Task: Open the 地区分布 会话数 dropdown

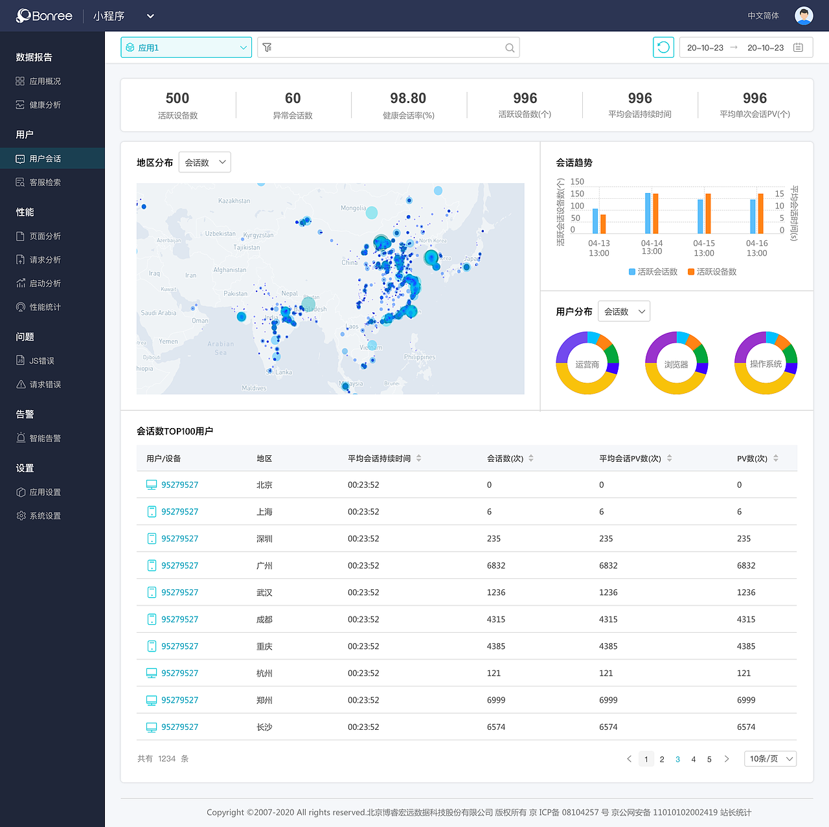Action: pyautogui.click(x=205, y=163)
